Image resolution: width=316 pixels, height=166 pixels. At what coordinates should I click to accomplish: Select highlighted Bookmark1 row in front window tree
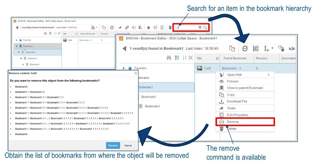click(x=166, y=87)
